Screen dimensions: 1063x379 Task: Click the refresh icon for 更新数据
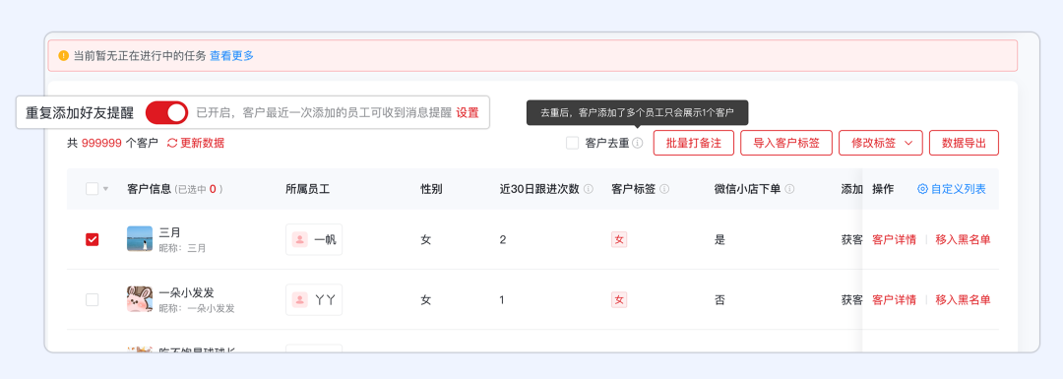(172, 143)
